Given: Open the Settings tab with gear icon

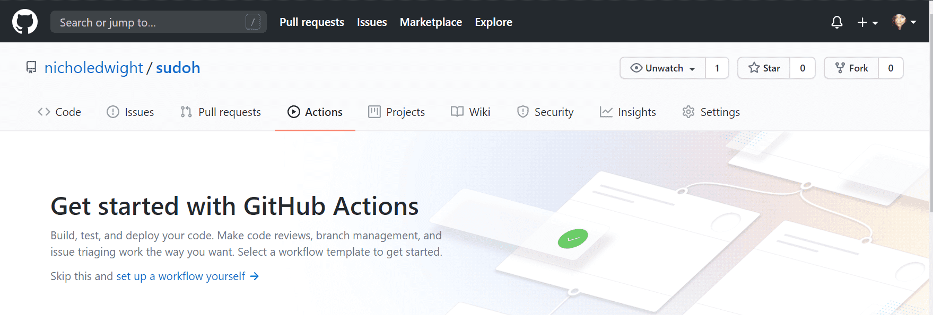Looking at the screenshot, I should point(711,112).
